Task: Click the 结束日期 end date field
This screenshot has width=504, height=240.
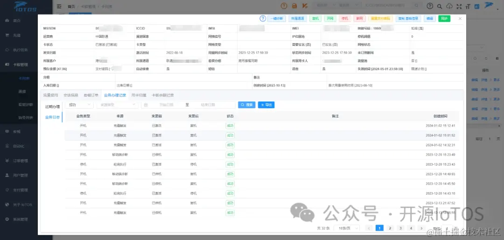Action: point(208,105)
